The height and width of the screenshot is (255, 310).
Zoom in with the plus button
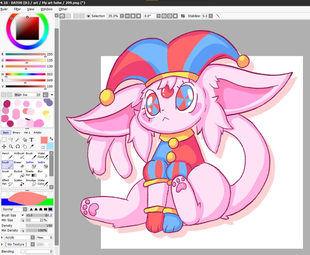click(133, 16)
